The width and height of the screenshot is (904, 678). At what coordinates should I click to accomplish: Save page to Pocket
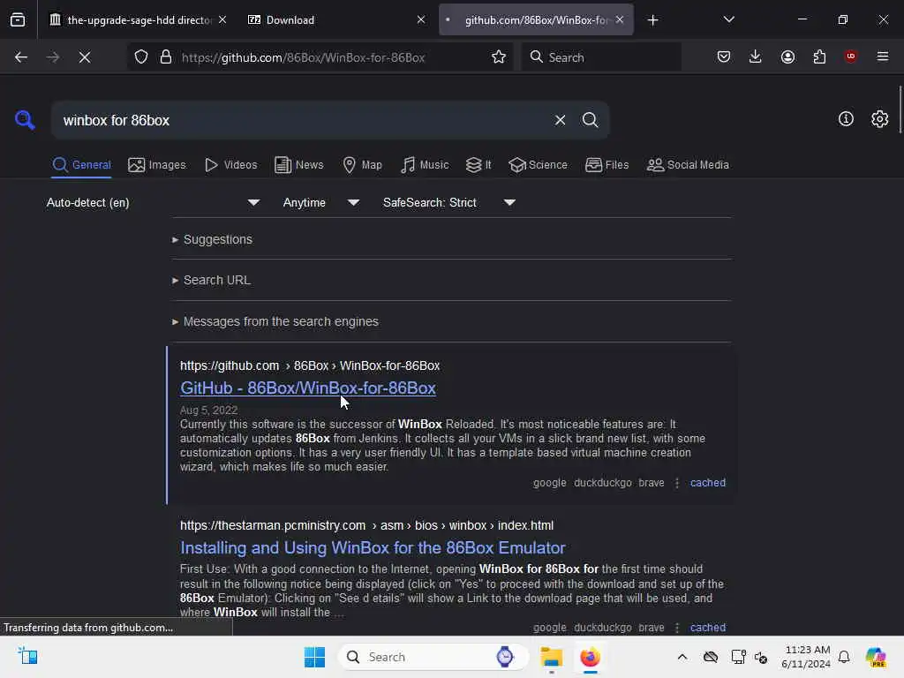(724, 56)
